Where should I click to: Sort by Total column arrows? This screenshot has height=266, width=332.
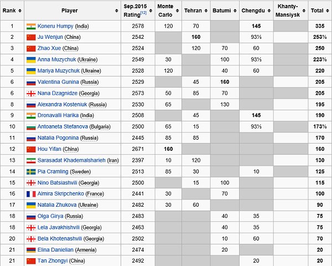(328, 11)
